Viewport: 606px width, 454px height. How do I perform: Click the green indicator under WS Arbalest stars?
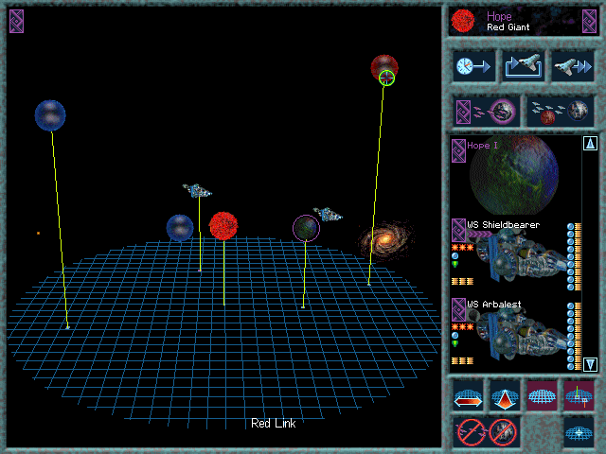(454, 343)
